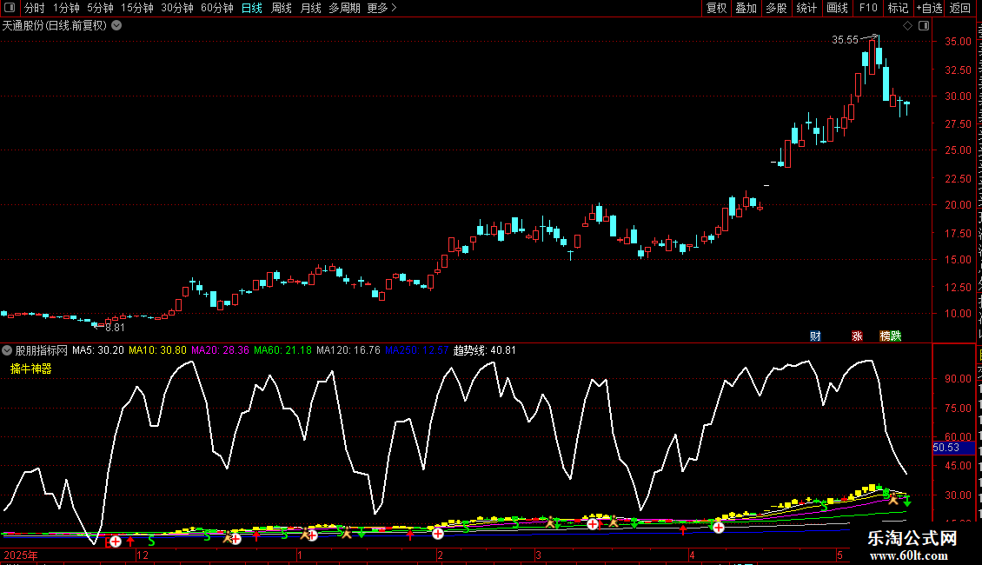The height and width of the screenshot is (565, 982).
Task: Switch to the 60分钟 period
Action: click(x=216, y=8)
